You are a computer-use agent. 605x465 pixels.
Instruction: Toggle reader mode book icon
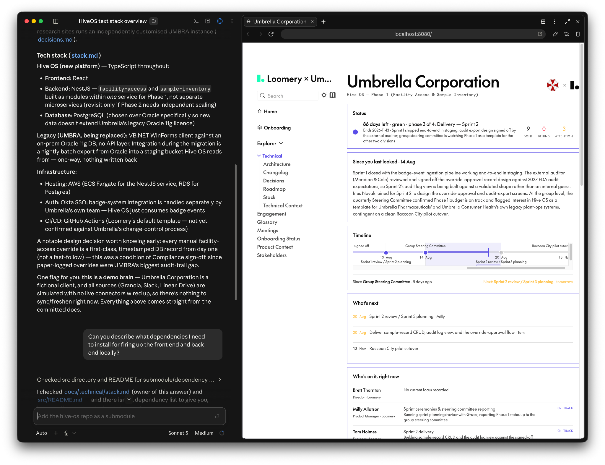[x=333, y=95]
